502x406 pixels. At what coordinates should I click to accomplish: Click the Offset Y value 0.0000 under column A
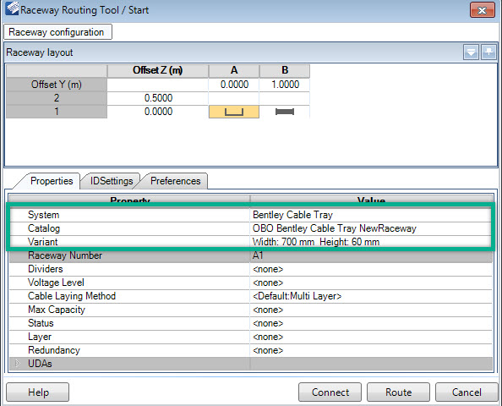tap(234, 85)
